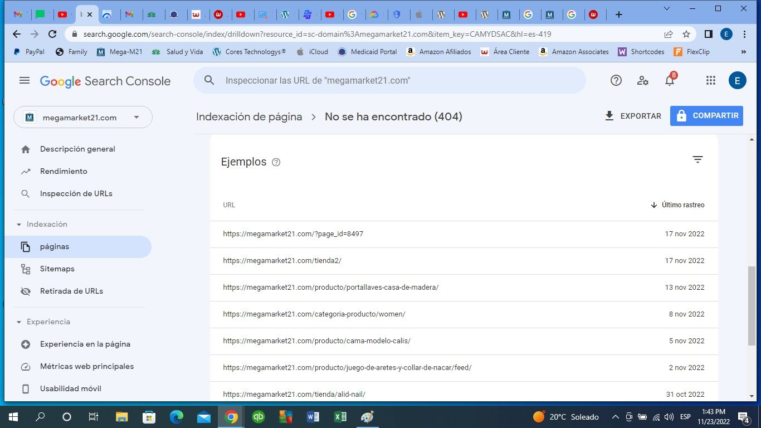Focus the URL inspection search field
The height and width of the screenshot is (428, 761).
point(389,80)
